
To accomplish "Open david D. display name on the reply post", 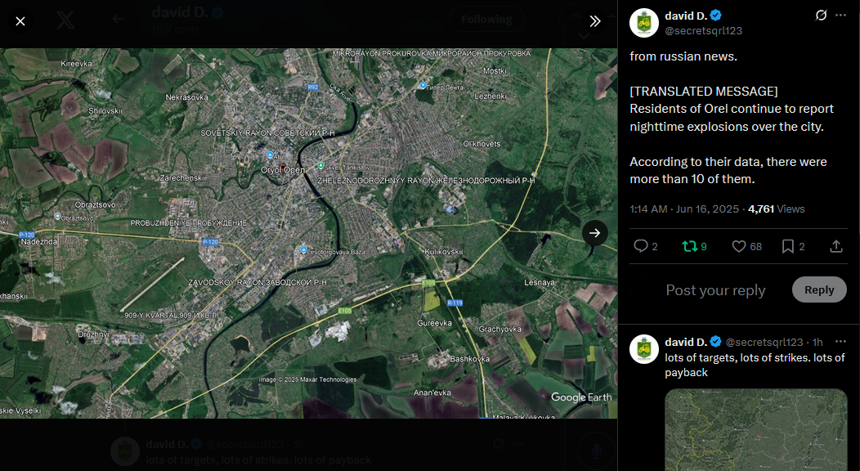I will [686, 342].
